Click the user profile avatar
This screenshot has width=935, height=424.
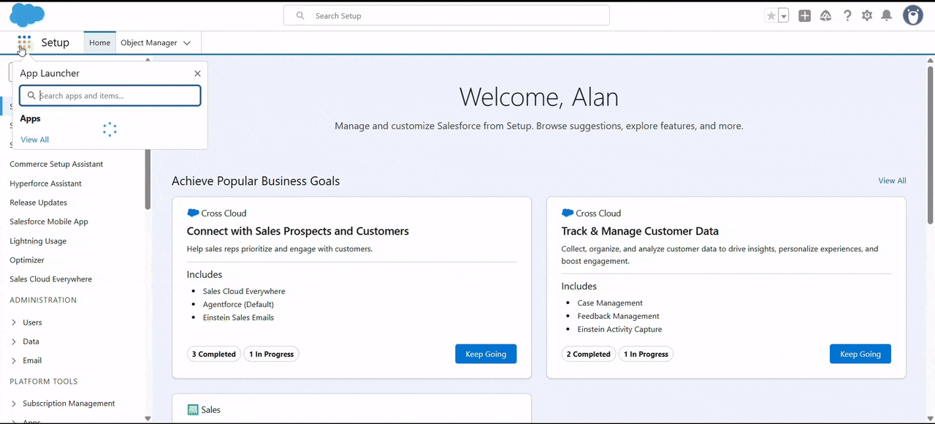point(912,15)
